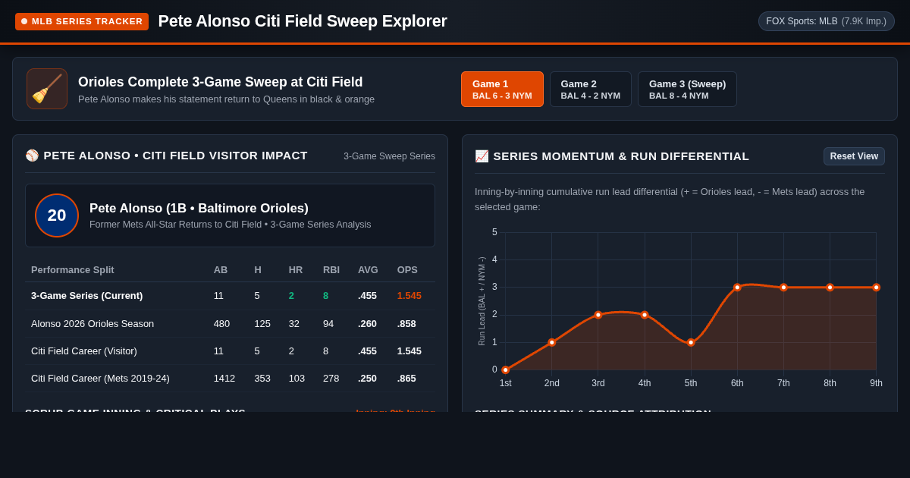Click the 1412 career at-bats value
Viewport: 910px width, 478px height.
click(x=224, y=378)
